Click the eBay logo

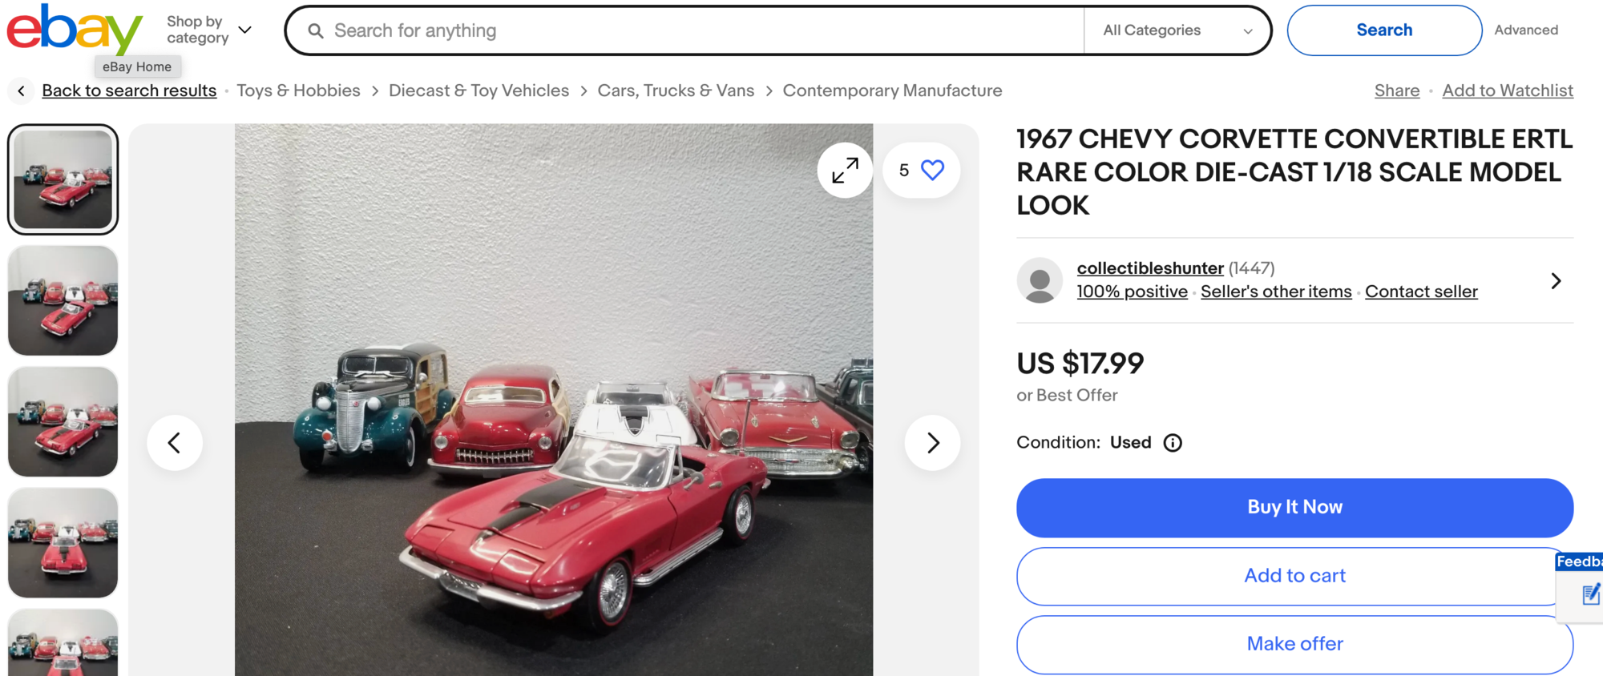click(75, 30)
